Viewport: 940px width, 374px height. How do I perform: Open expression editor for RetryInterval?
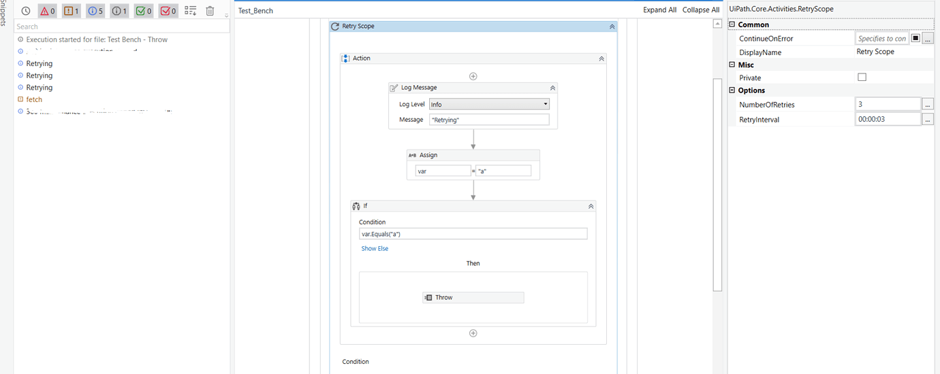[928, 119]
